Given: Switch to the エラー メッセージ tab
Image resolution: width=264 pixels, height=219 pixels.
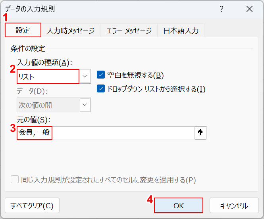Looking at the screenshot, I should click(129, 31).
